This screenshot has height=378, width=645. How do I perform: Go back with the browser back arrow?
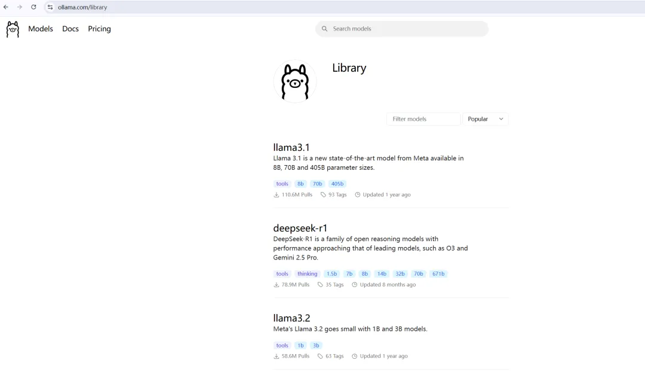coord(6,7)
